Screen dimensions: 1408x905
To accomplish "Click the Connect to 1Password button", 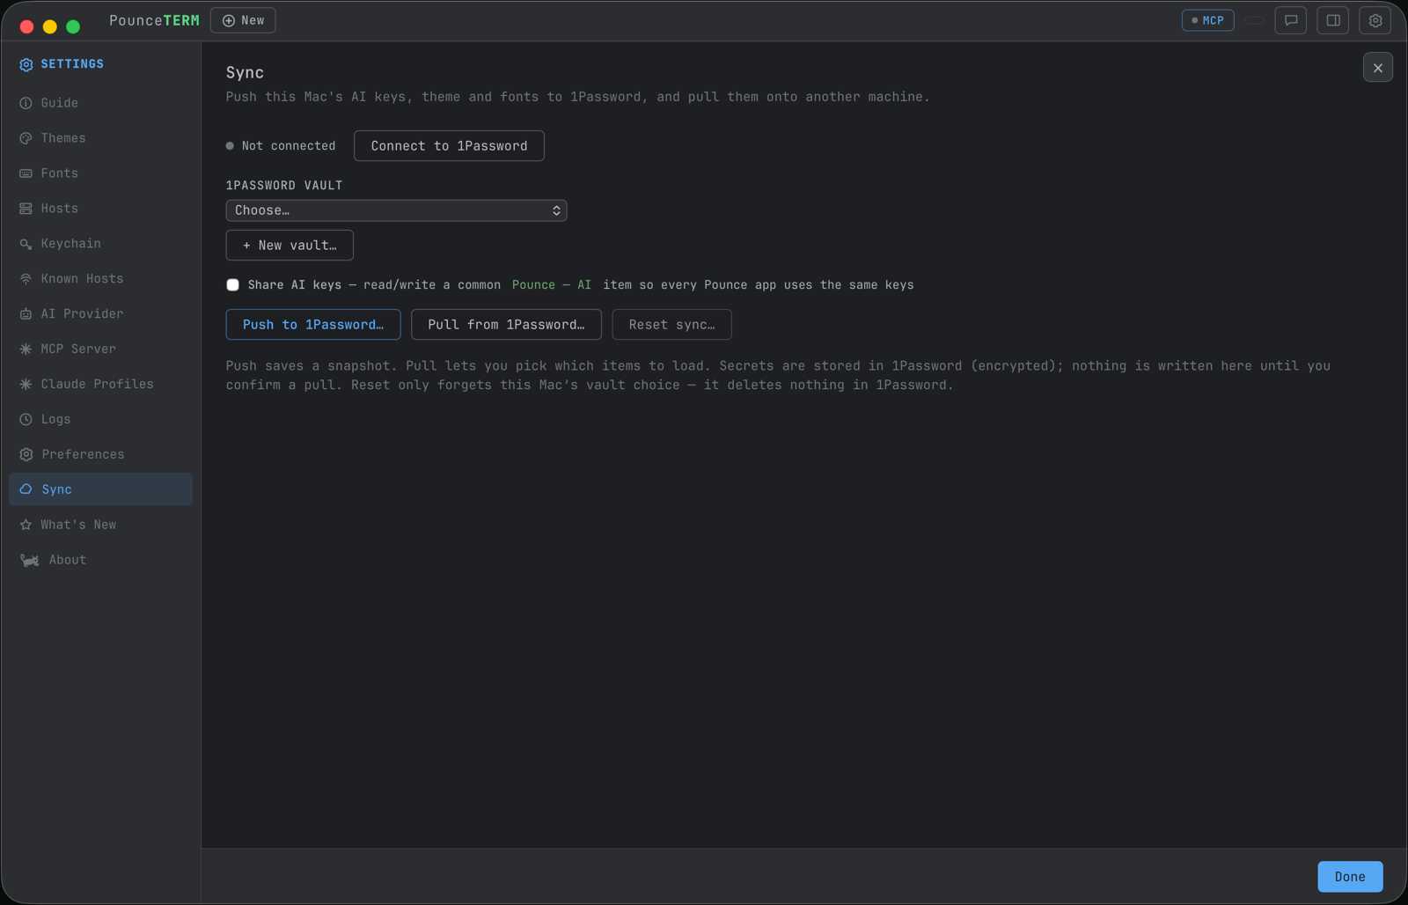I will click(x=449, y=146).
